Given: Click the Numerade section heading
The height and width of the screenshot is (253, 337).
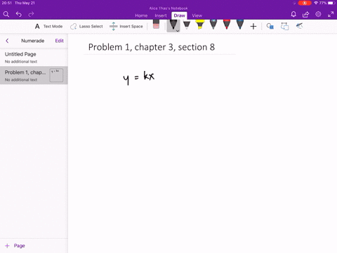Looking at the screenshot, I should [x=33, y=41].
